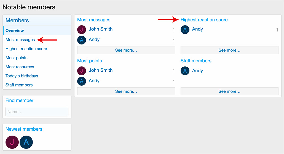Open John Smith's name link under Most points
The height and width of the screenshot is (154, 284).
pyautogui.click(x=101, y=70)
